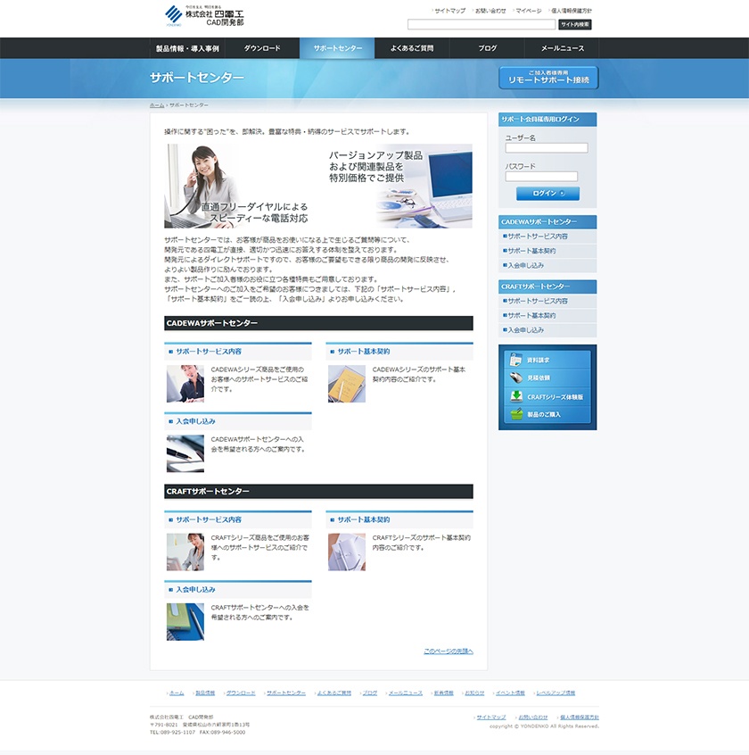This screenshot has height=755, width=749.
Task: Open CADEWA section 入会申し込み heading link
Action: 195,421
